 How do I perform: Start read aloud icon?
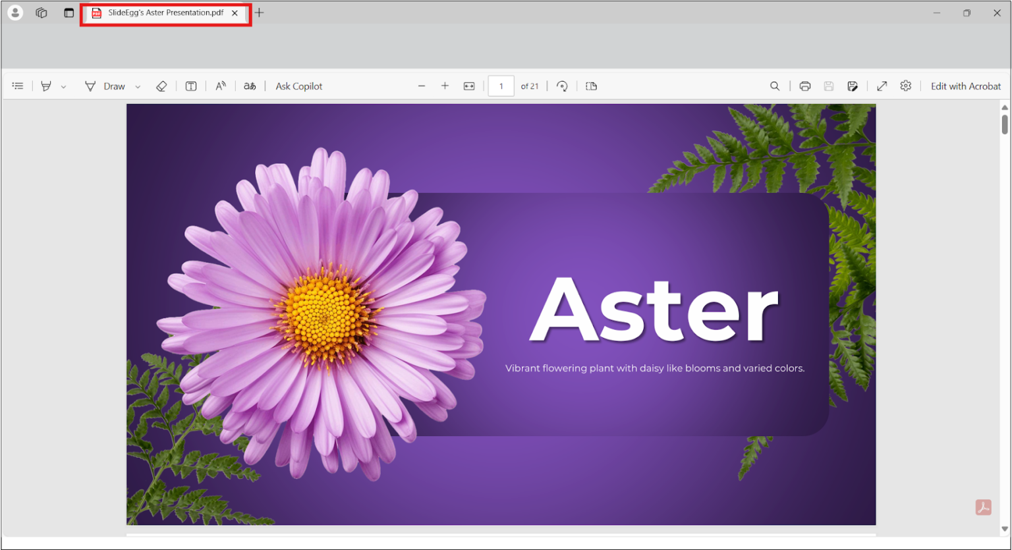(221, 86)
